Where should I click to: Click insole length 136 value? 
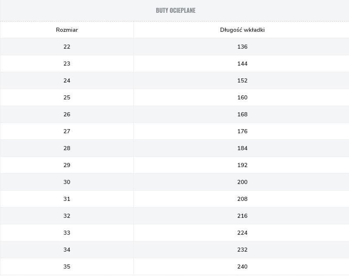click(x=242, y=47)
